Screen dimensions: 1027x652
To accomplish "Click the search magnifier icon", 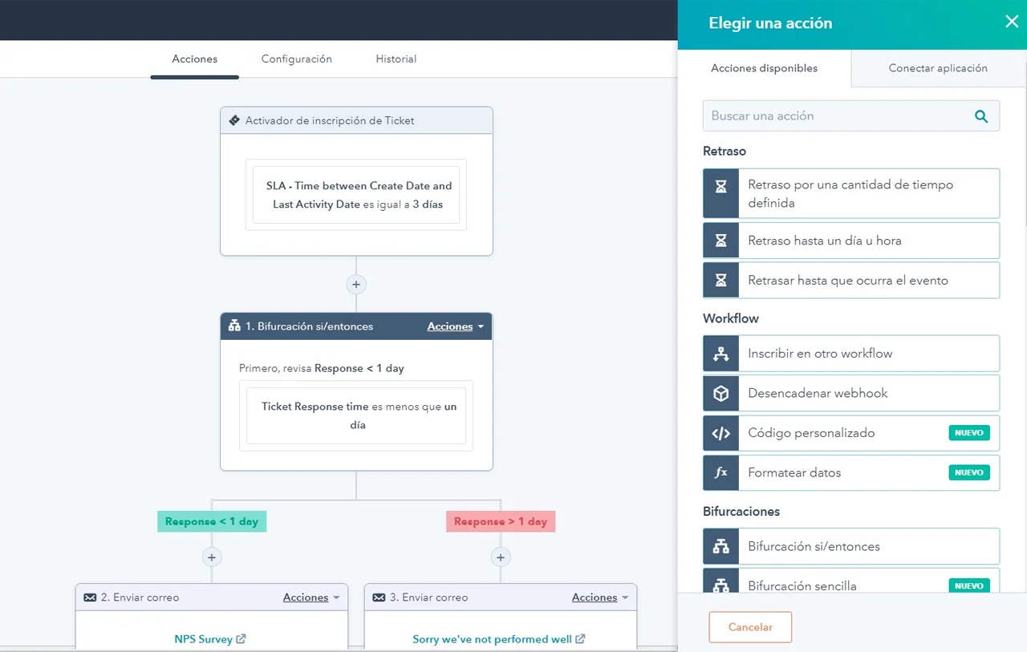I will tap(980, 116).
